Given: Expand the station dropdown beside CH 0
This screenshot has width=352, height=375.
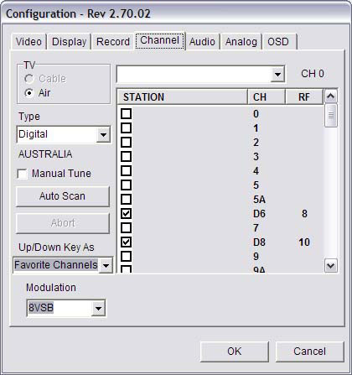Looking at the screenshot, I should [x=277, y=75].
